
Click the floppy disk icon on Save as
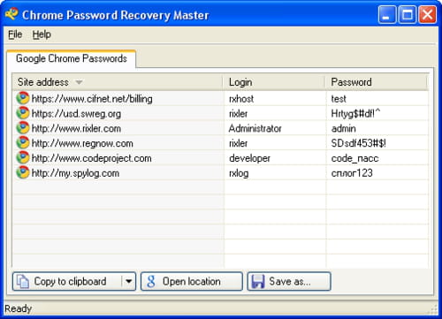258,281
